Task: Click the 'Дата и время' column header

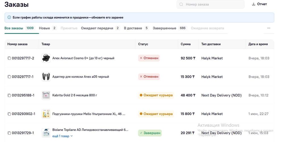Action: coord(258,44)
